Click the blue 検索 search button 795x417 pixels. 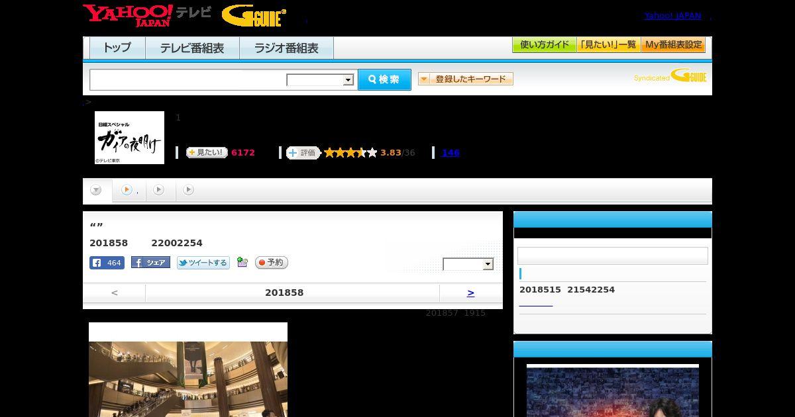click(384, 79)
